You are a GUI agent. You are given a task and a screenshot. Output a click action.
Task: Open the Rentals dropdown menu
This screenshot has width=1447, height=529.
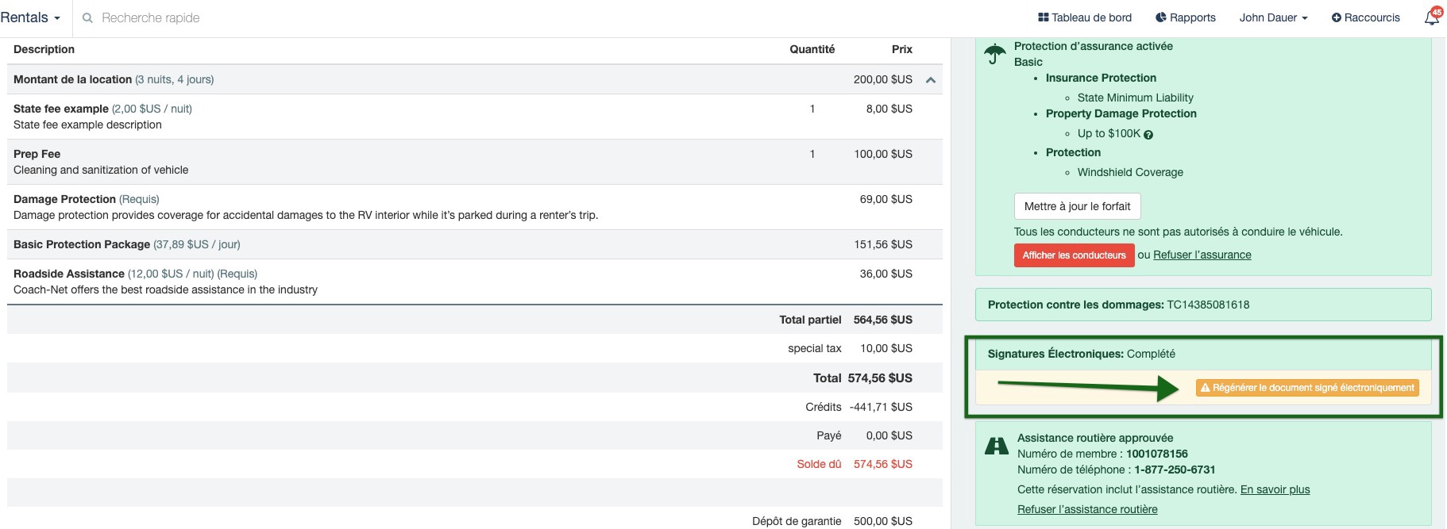[x=30, y=17]
